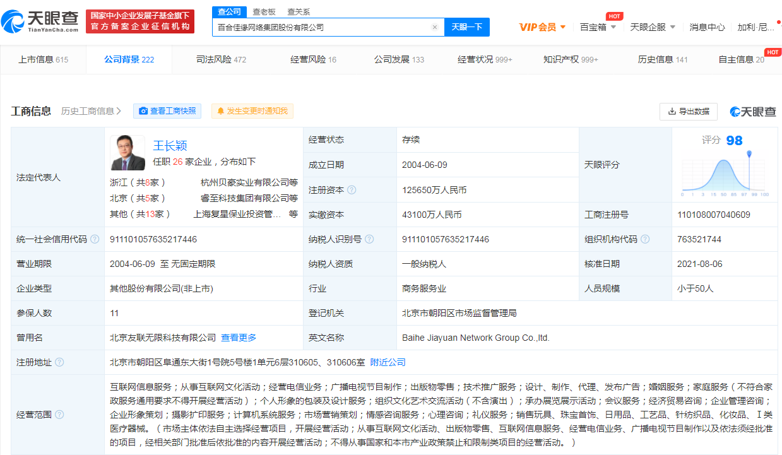Click 查看更多 next to former name

(239, 338)
